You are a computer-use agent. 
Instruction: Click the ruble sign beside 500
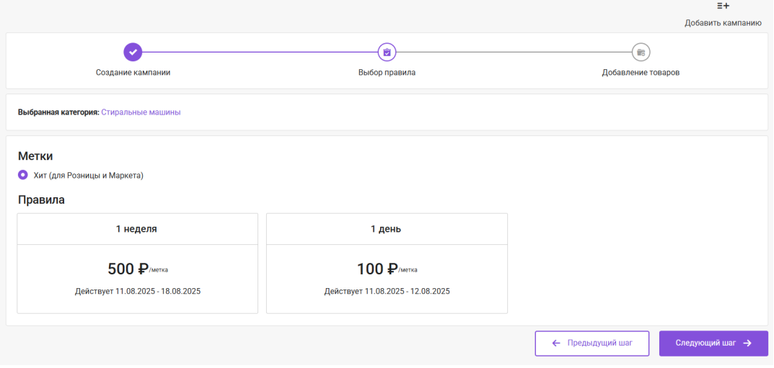pos(143,269)
